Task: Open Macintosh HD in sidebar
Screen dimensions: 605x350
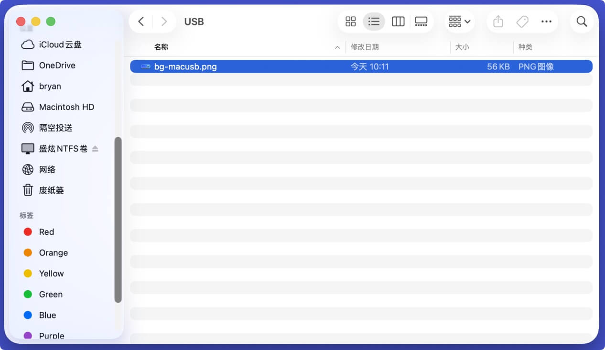Action: point(66,107)
